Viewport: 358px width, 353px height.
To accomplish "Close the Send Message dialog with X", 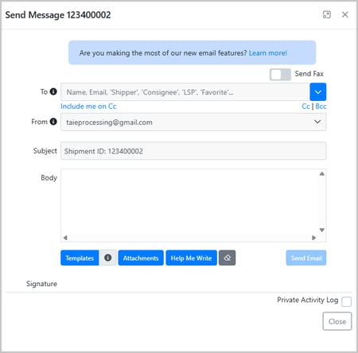I will [344, 14].
